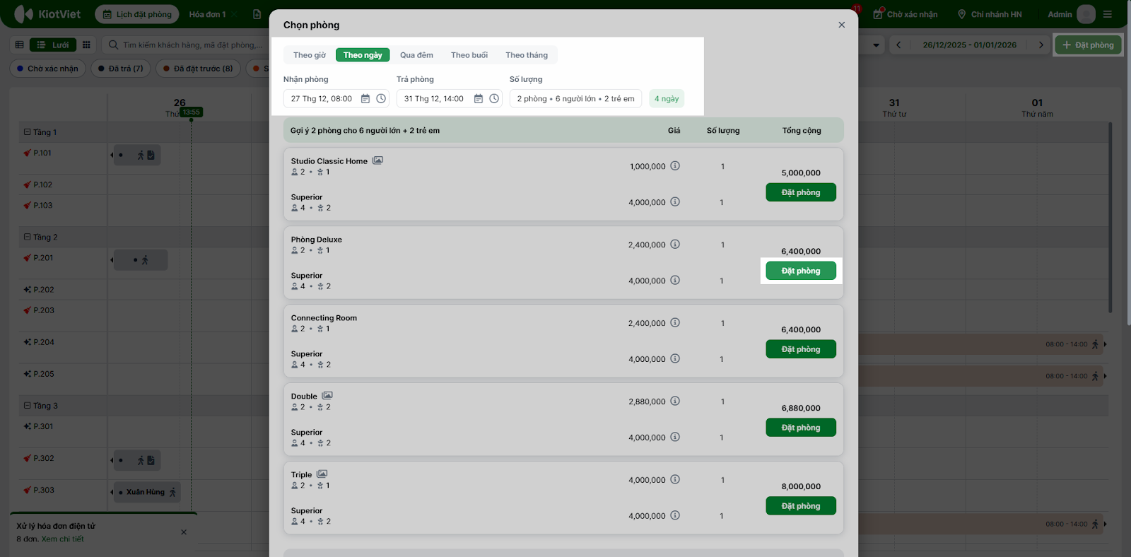View price info for Studio Classic Home
The width and height of the screenshot is (1131, 557).
pyautogui.click(x=675, y=166)
